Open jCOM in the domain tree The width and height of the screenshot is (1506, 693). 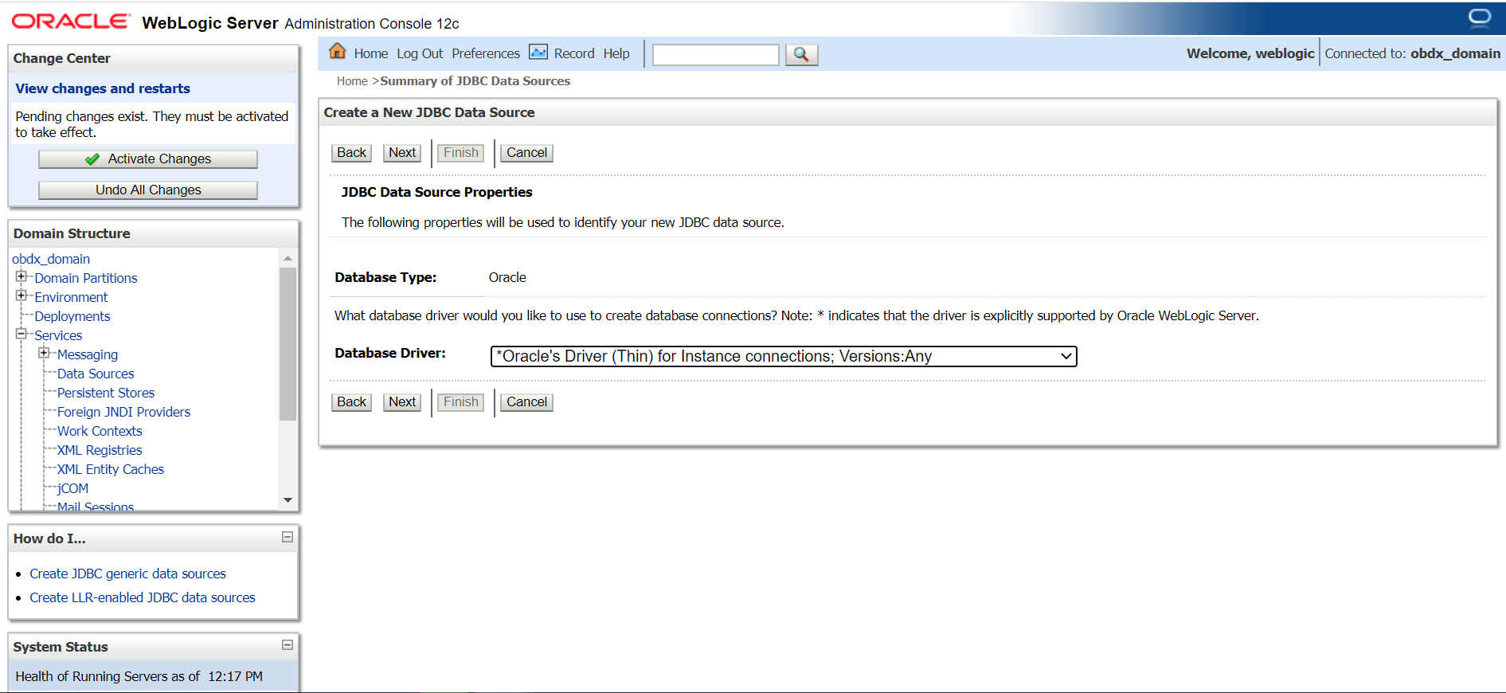click(72, 488)
